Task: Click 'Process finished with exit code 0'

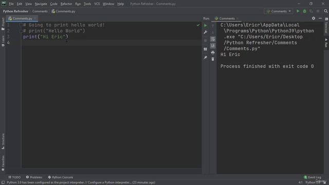Action: click(267, 66)
